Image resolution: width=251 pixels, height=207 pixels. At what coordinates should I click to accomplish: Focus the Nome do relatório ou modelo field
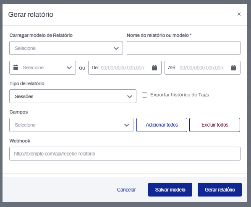click(183, 48)
